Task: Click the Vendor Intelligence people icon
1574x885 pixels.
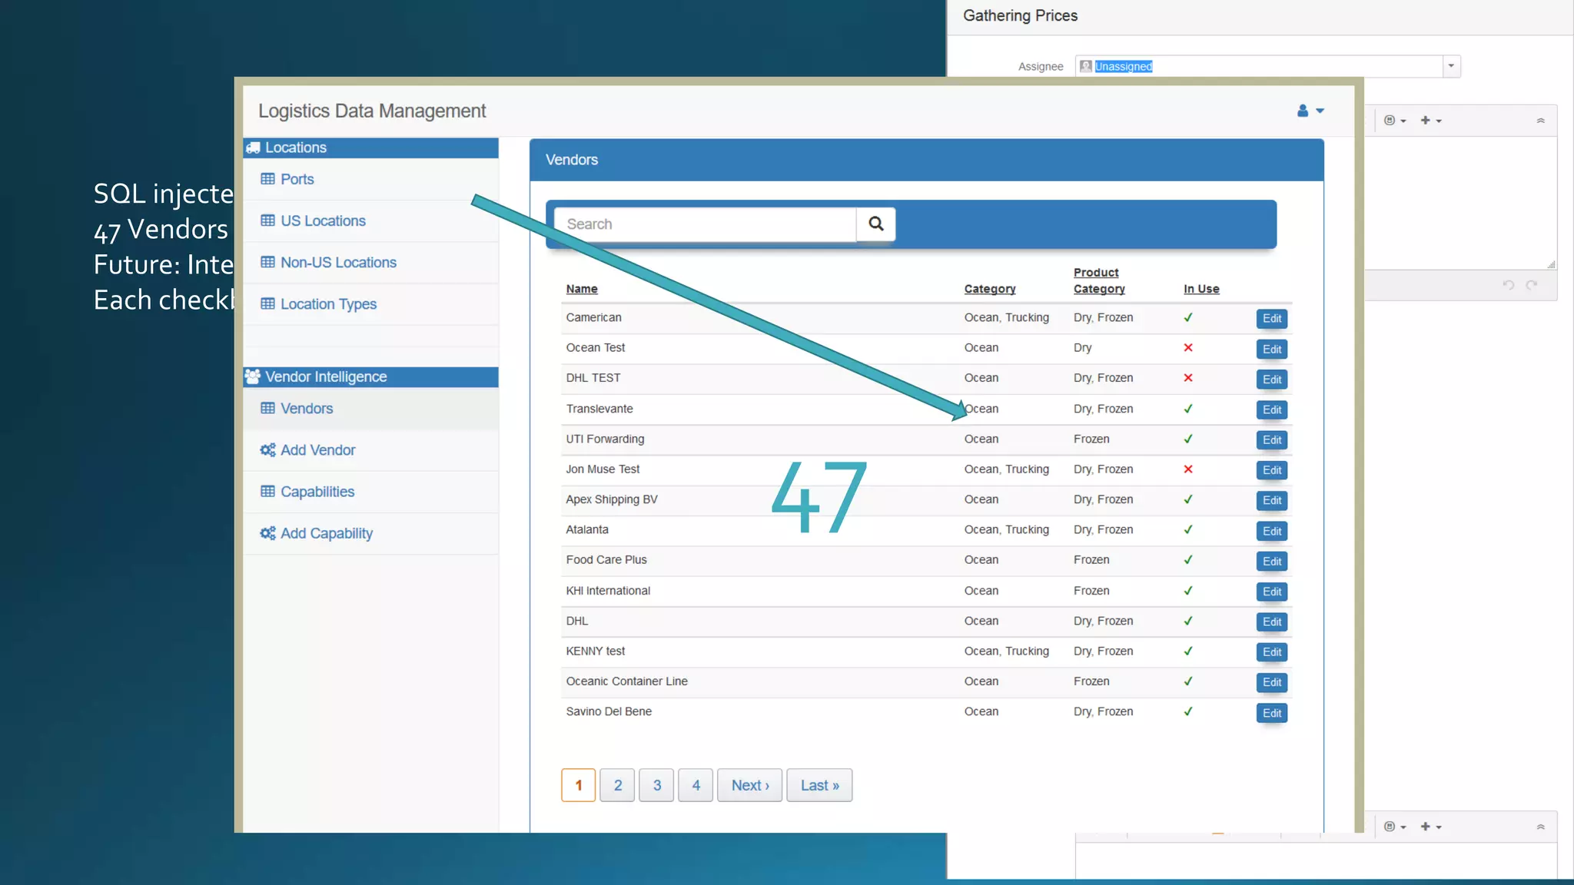Action: click(253, 376)
